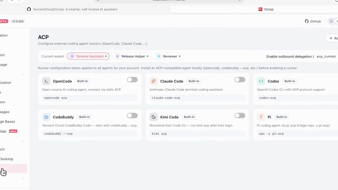
Task: Click the 'codex-acp' command text
Action: click(267, 98)
